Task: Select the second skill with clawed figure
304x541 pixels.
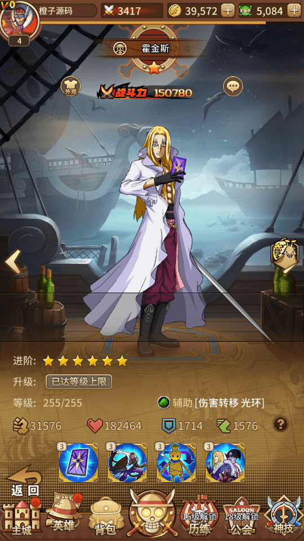Action: 128,462
